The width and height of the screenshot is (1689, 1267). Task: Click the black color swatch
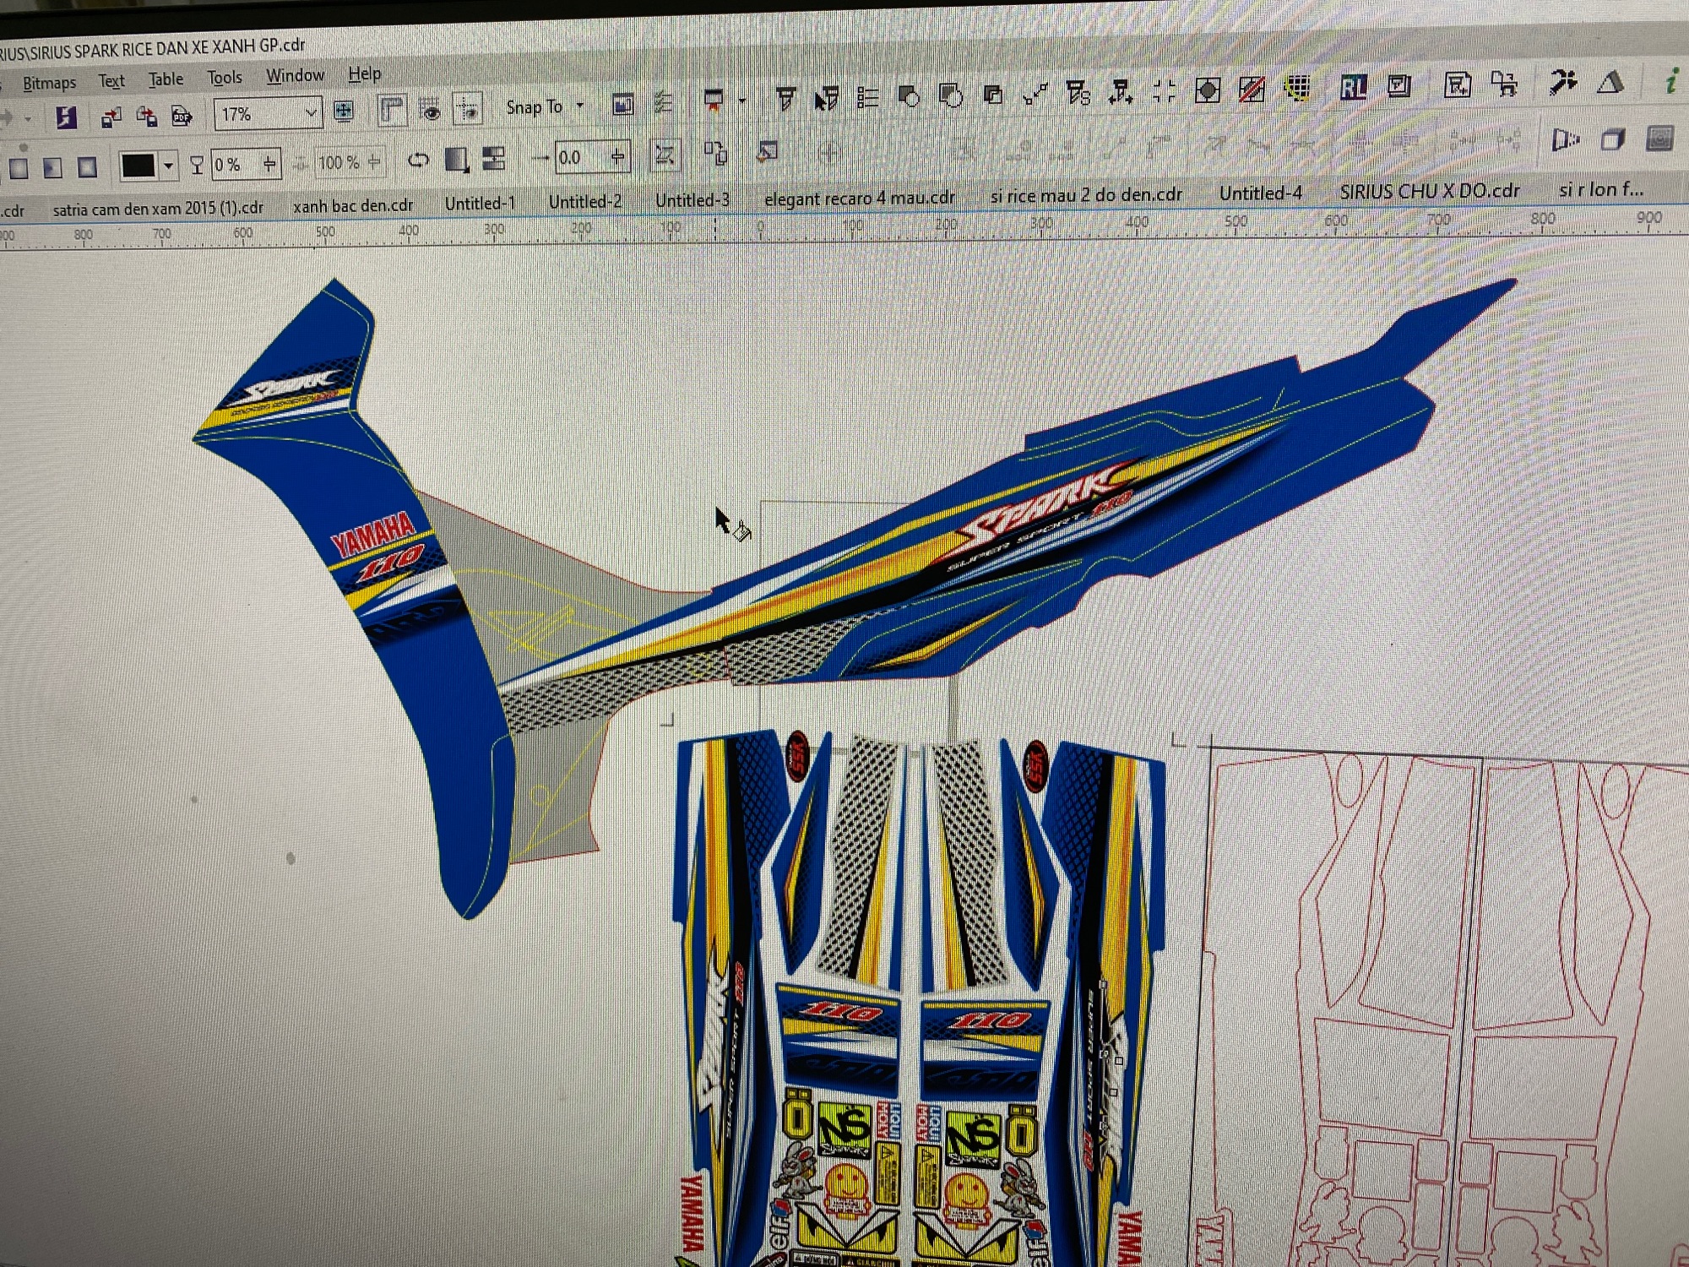tap(138, 166)
